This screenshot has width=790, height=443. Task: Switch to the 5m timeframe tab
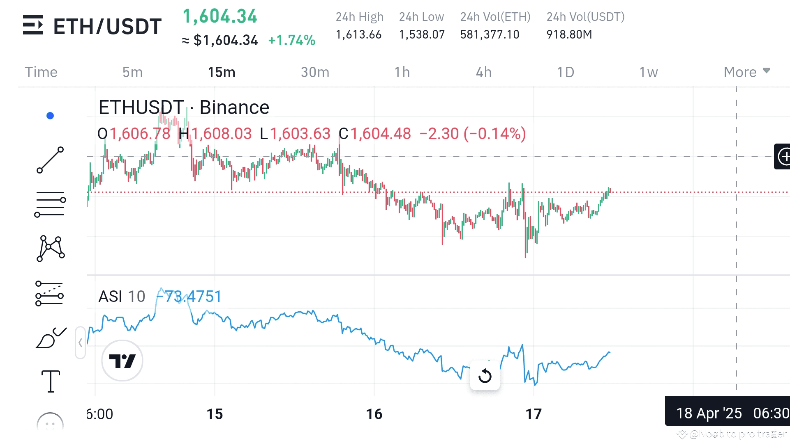132,72
